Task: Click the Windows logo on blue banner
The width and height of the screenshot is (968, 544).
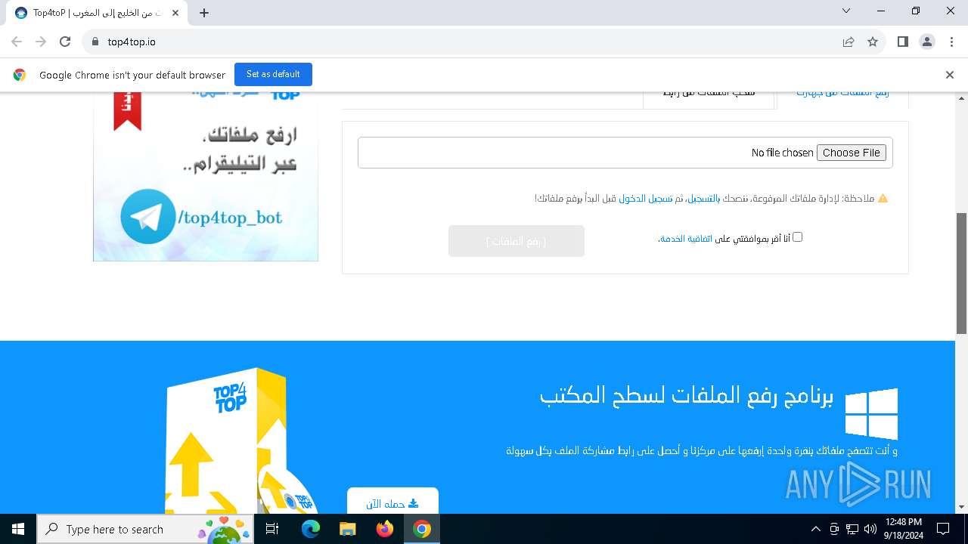Action: click(x=871, y=413)
